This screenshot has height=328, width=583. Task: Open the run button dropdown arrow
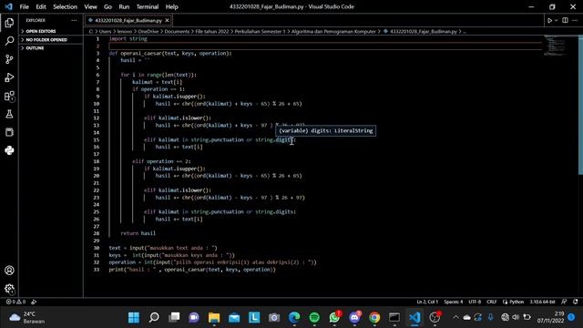557,20
